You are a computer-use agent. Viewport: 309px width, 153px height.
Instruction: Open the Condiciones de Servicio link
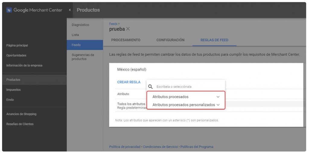tap(161, 147)
